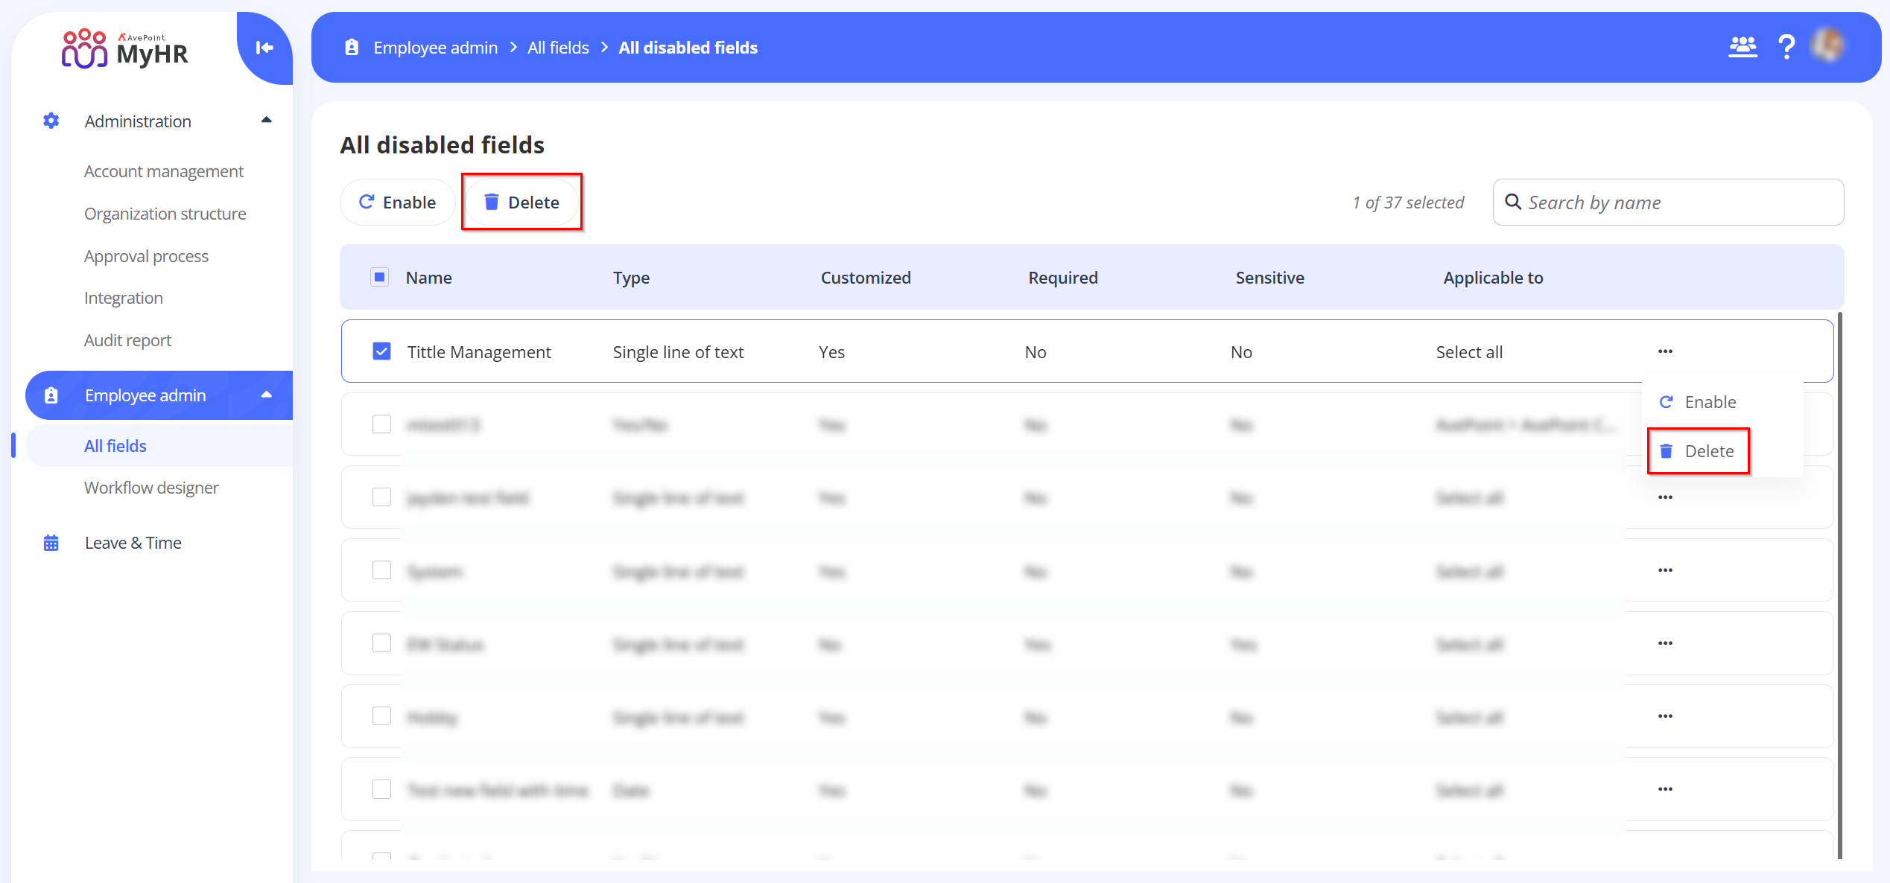This screenshot has width=1890, height=883.
Task: Click the Tittle Management field name
Action: [x=479, y=351]
